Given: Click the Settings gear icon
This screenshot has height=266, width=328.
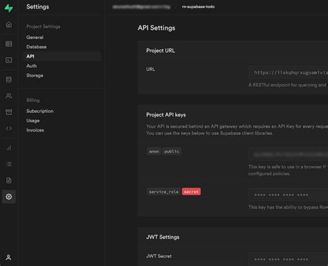Looking at the screenshot, I should (x=9, y=197).
